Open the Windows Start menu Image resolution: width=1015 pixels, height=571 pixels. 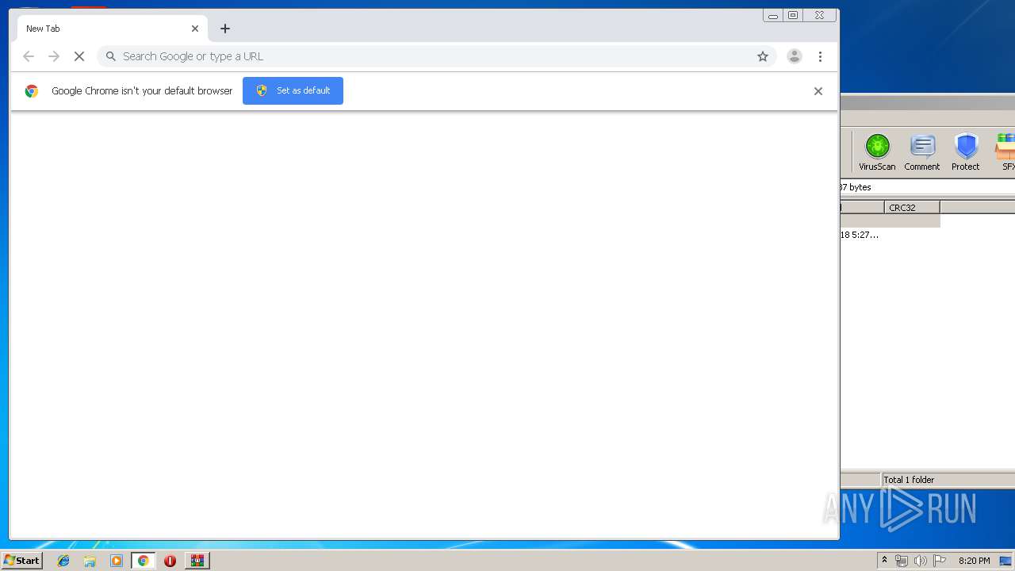[x=21, y=561]
